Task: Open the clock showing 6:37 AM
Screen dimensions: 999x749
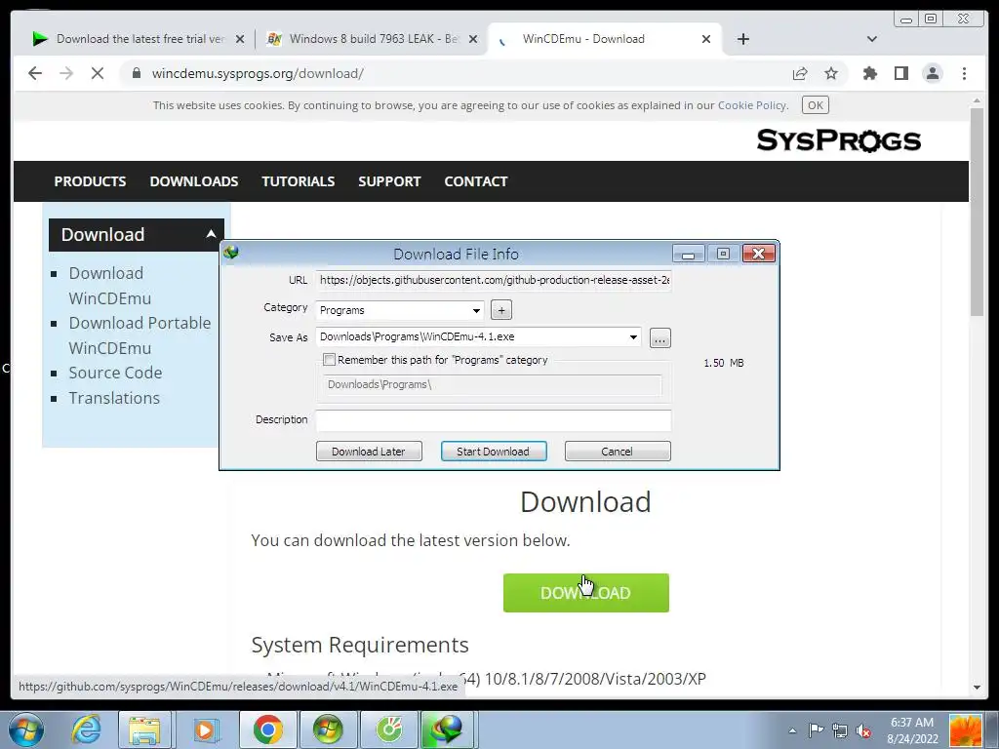Action: [x=912, y=730]
